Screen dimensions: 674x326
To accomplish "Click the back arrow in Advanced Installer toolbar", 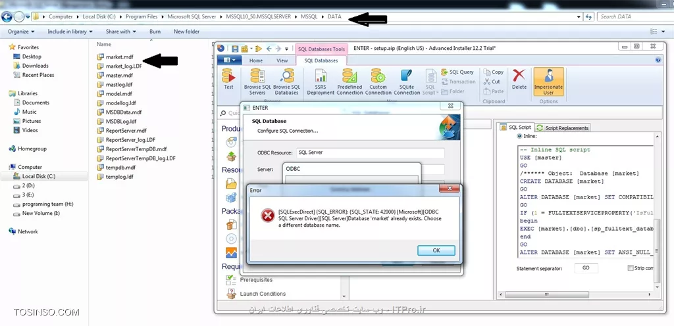I will pyautogui.click(x=269, y=49).
